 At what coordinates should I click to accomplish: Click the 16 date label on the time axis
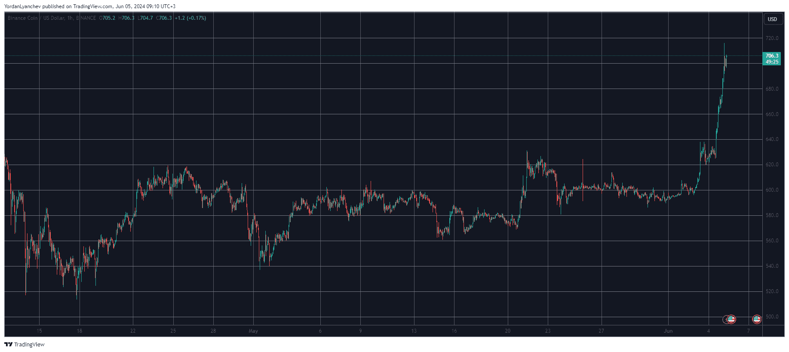coord(454,331)
